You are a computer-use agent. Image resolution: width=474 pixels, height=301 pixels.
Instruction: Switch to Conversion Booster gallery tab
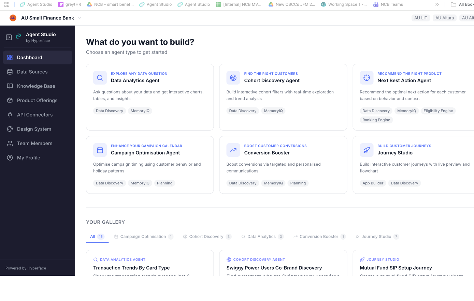point(319,237)
